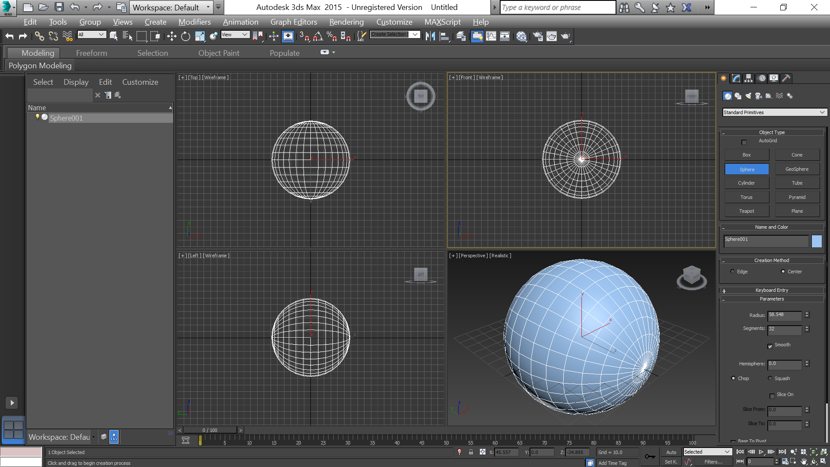Select the Cylinder primitive tool
Image resolution: width=830 pixels, height=467 pixels.
pos(747,182)
